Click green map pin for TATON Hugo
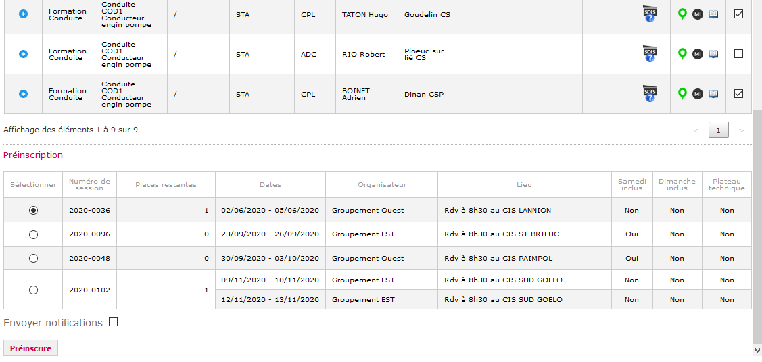762x362 pixels. 683,14
